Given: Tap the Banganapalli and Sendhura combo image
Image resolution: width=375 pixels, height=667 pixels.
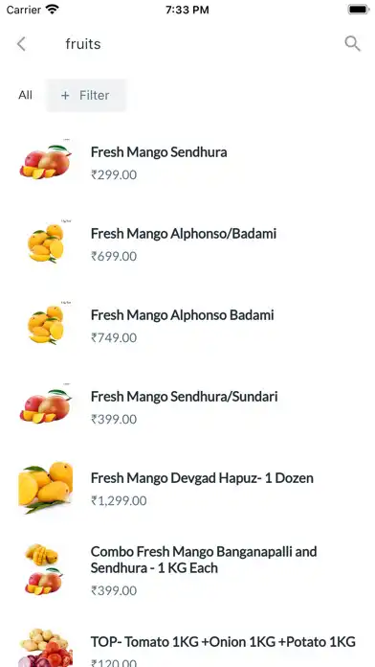Looking at the screenshot, I should click(x=42, y=569).
